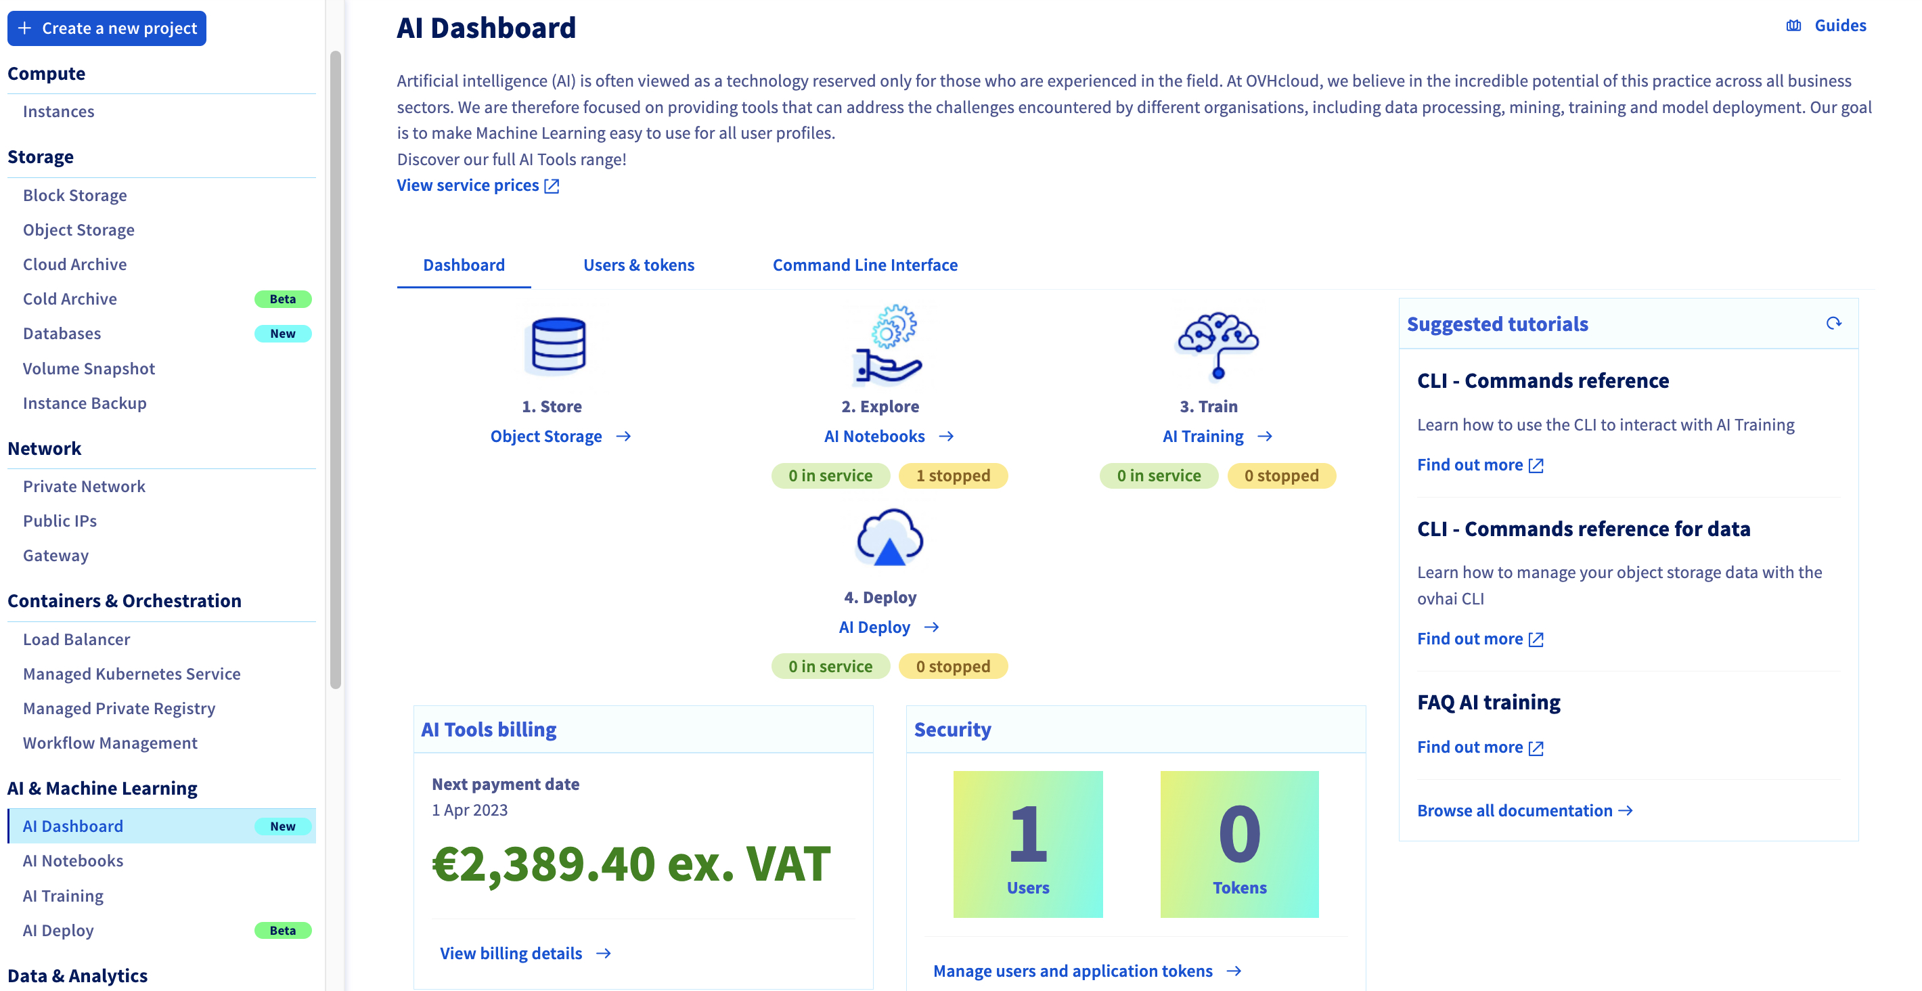Image resolution: width=1922 pixels, height=991 pixels.
Task: Select AI Notebooks in the sidebar
Action: pyautogui.click(x=72, y=860)
